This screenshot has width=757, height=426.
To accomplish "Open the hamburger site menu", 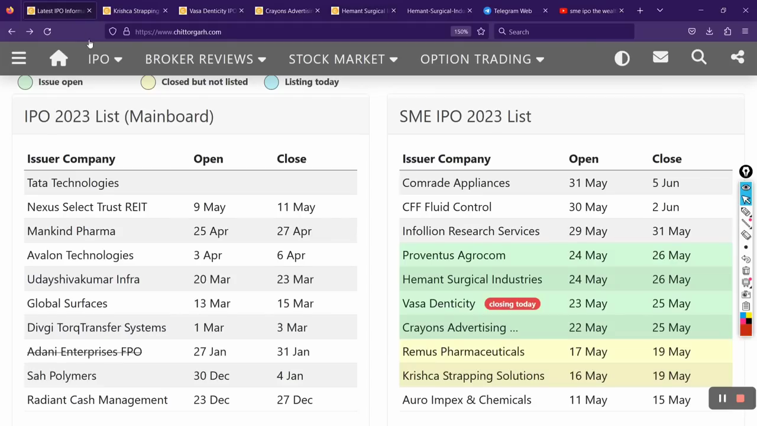I will 18,58.
